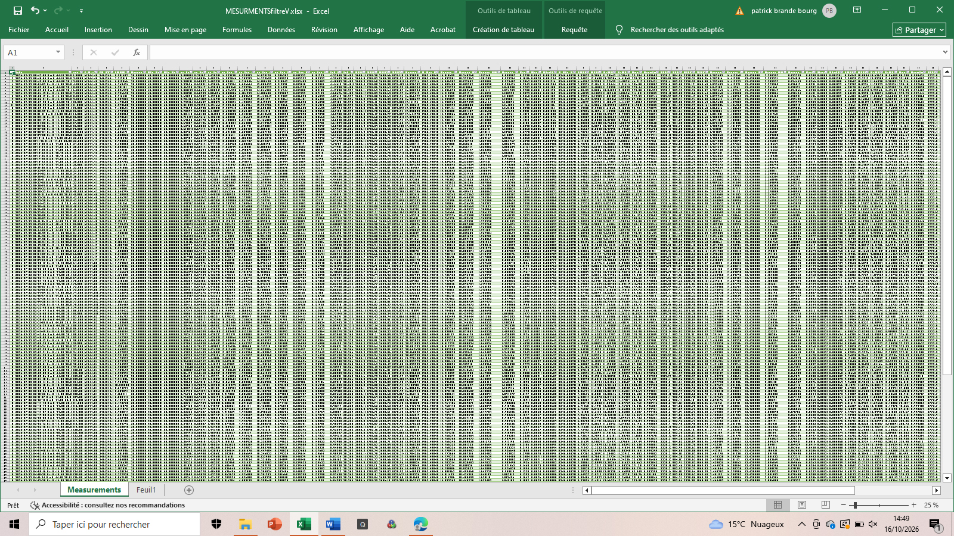This screenshot has width=954, height=536.
Task: Switch to the Accueil ribbon tab
Action: pyautogui.click(x=57, y=30)
